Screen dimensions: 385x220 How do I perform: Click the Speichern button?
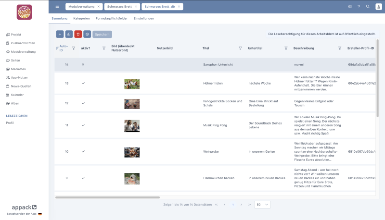point(102,34)
